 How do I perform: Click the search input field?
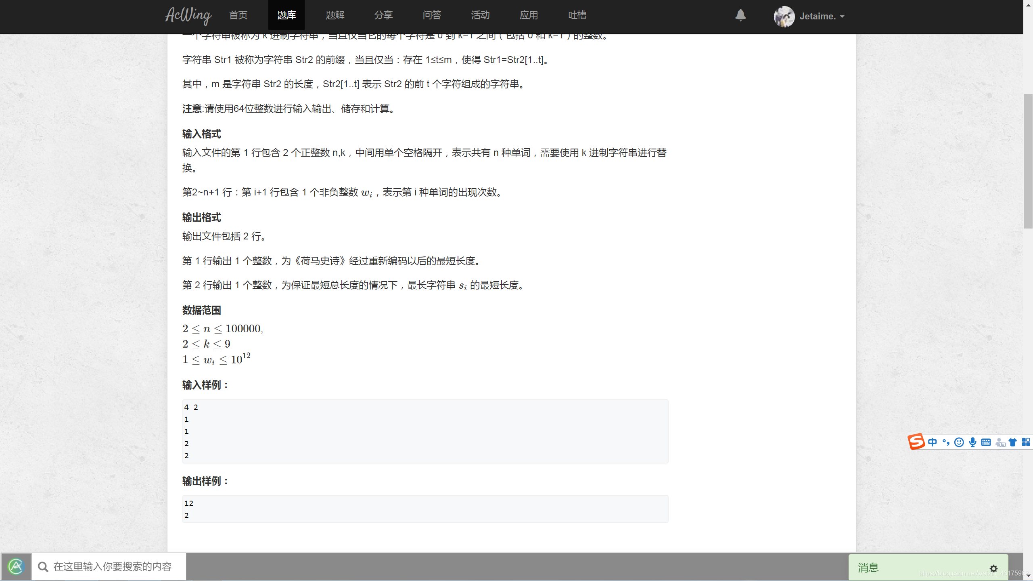click(x=113, y=566)
